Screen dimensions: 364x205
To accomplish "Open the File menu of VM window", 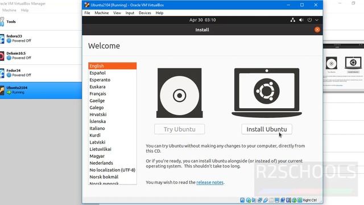I will (x=87, y=13).
